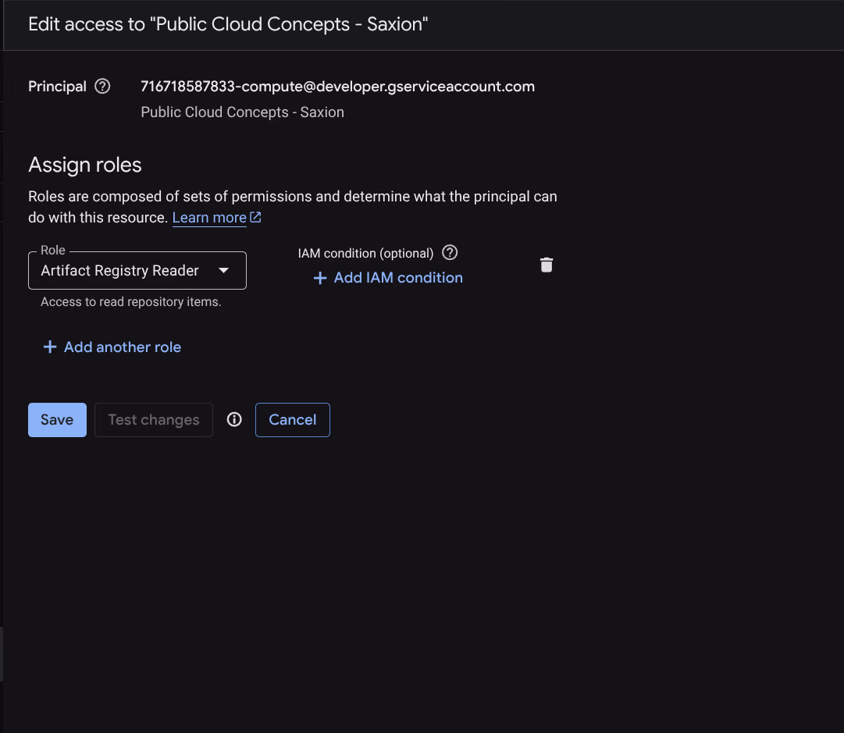Click inside the Role input field
Screen dimensions: 844x733
pyautogui.click(x=117, y=270)
